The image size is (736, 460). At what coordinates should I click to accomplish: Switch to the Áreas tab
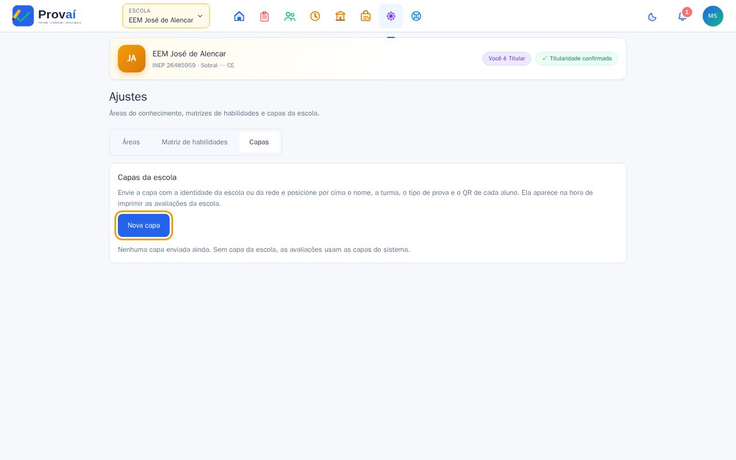(131, 142)
